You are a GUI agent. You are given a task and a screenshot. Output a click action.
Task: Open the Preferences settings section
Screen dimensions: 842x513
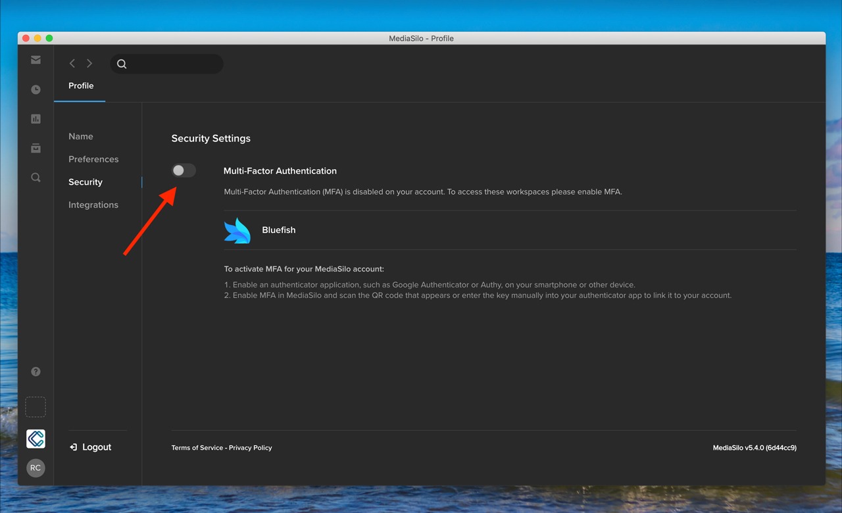[x=93, y=159]
